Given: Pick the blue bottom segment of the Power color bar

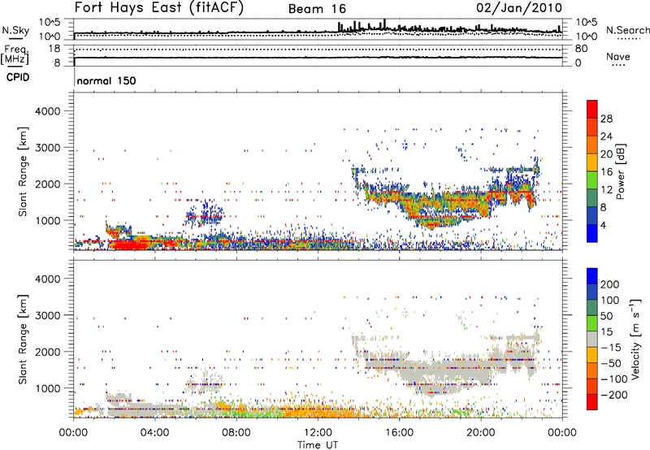Looking at the screenshot, I should pos(592,233).
